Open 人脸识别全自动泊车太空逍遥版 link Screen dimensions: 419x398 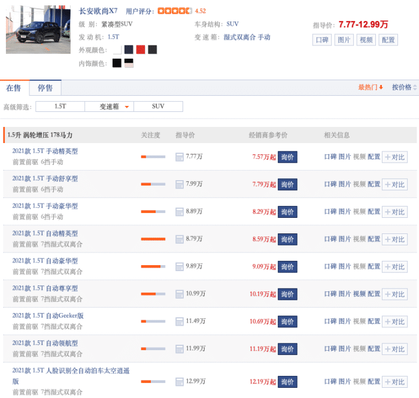pyautogui.click(x=71, y=376)
